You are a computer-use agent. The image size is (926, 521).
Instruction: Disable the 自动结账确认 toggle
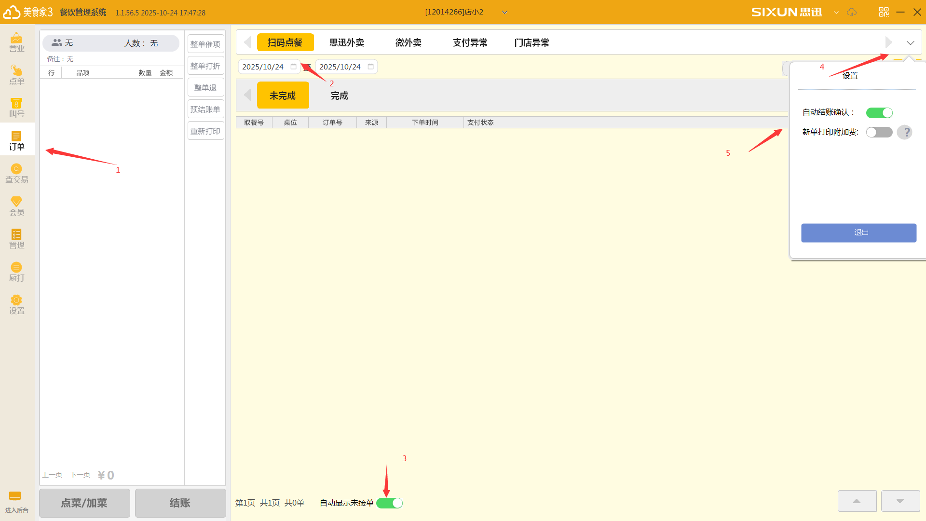pyautogui.click(x=879, y=113)
